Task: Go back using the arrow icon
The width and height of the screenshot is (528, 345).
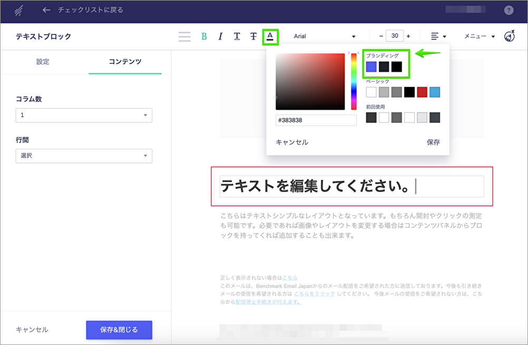Action: point(47,10)
